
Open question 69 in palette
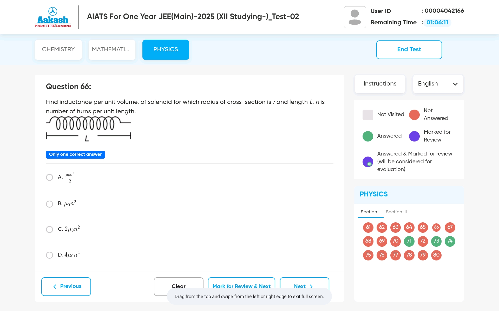[x=382, y=241]
